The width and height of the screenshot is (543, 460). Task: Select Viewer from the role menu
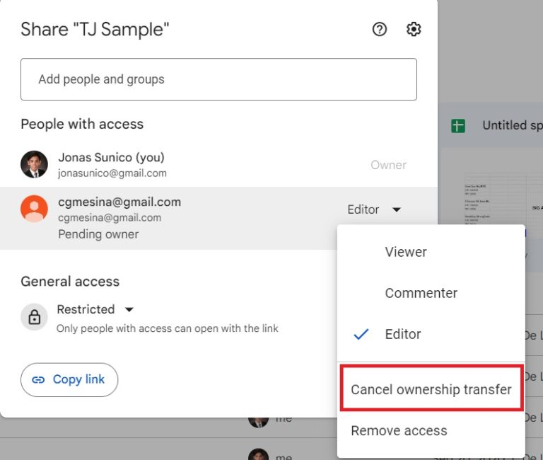click(x=431, y=252)
